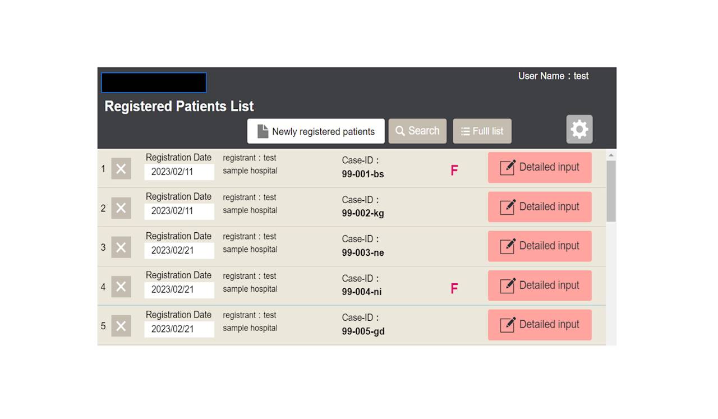718x419 pixels.
Task: Click the scrollbar up arrow
Action: click(611, 155)
